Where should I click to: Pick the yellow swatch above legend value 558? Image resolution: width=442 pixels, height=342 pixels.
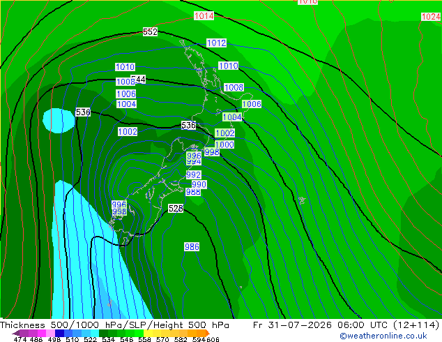click(x=148, y=333)
